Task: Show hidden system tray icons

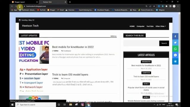Action: (x=154, y=105)
